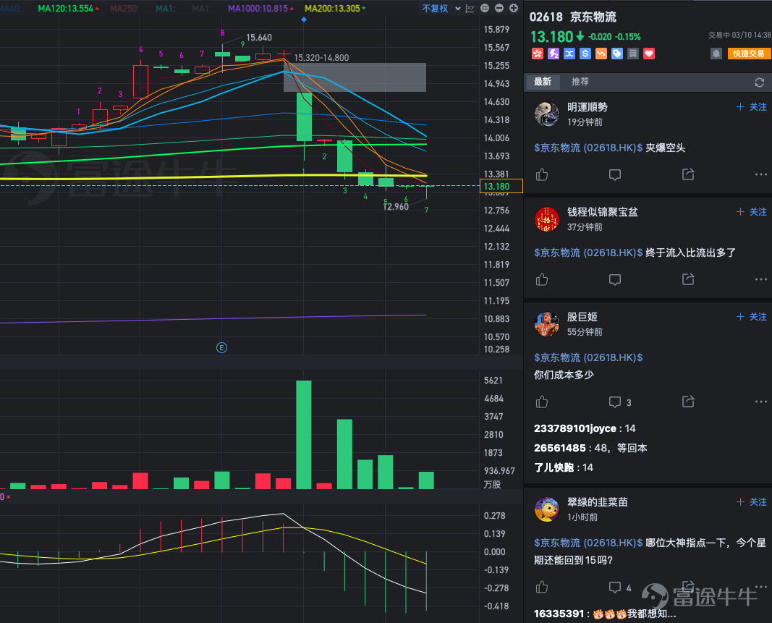Like the 你们成本多少 post
Screen dimensions: 772x623
coord(542,402)
